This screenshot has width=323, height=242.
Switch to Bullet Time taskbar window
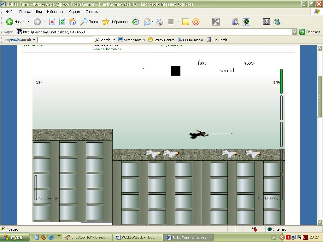[188, 237]
